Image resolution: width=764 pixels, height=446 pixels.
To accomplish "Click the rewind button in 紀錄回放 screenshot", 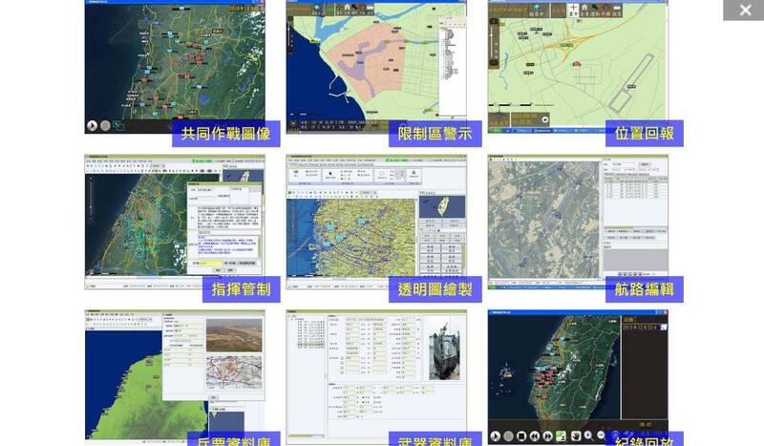I will coord(535,436).
